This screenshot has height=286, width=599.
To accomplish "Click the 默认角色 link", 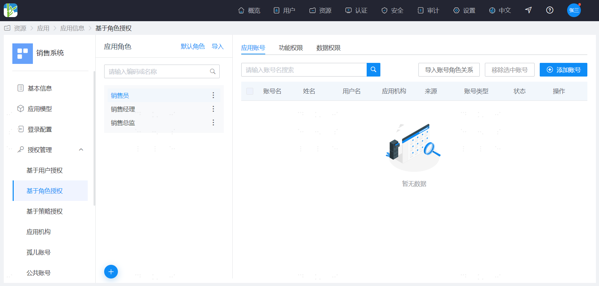I will pyautogui.click(x=193, y=46).
